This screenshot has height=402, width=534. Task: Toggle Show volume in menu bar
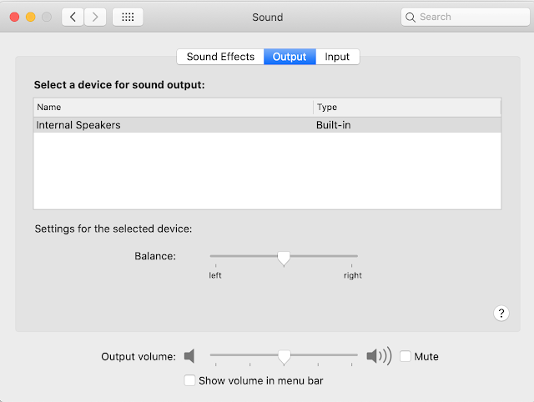coord(189,380)
